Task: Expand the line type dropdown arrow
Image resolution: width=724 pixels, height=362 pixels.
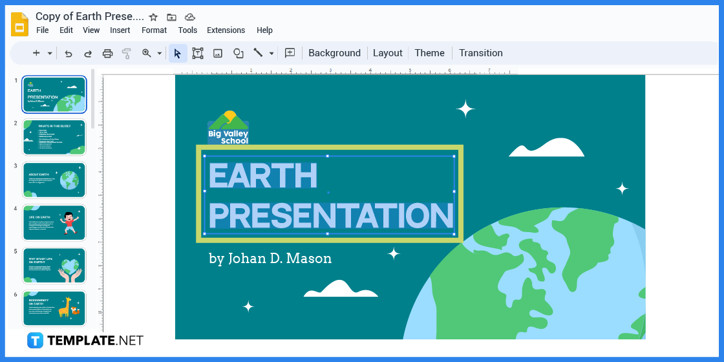Action: coord(271,54)
